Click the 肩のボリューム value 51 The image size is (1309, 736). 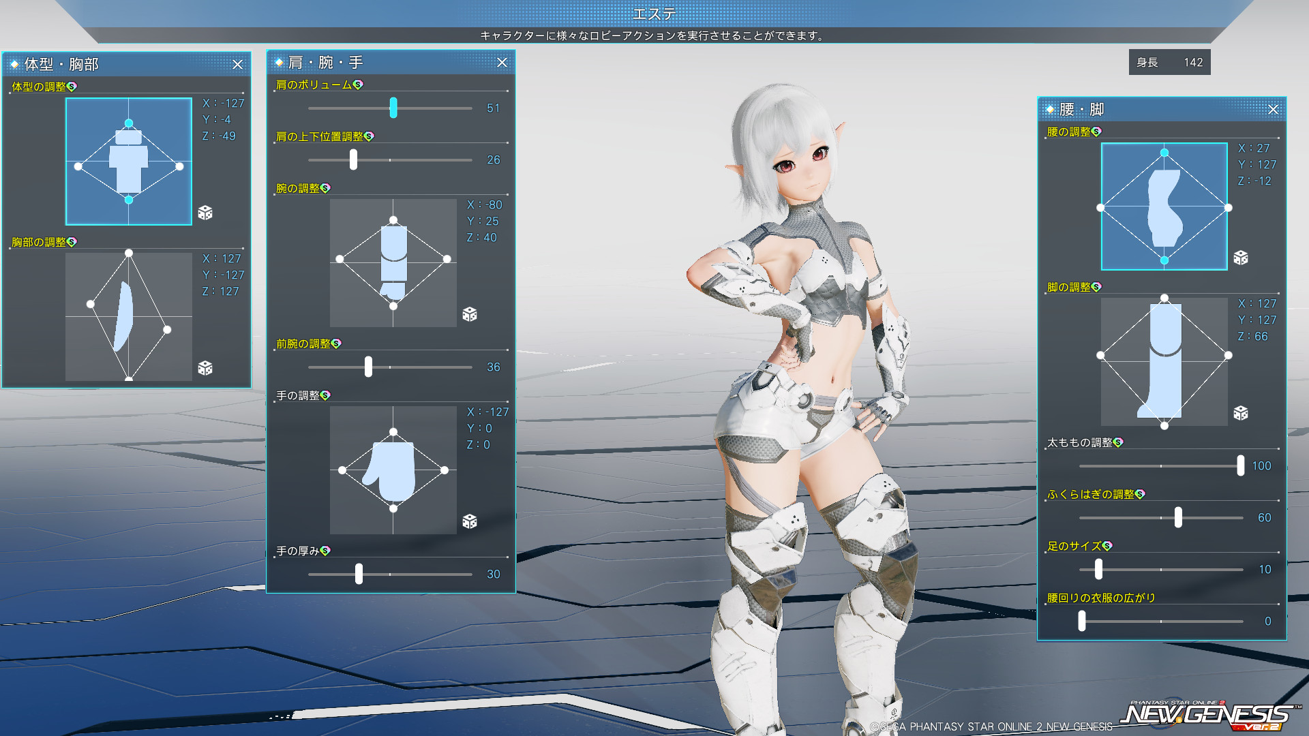click(x=494, y=108)
